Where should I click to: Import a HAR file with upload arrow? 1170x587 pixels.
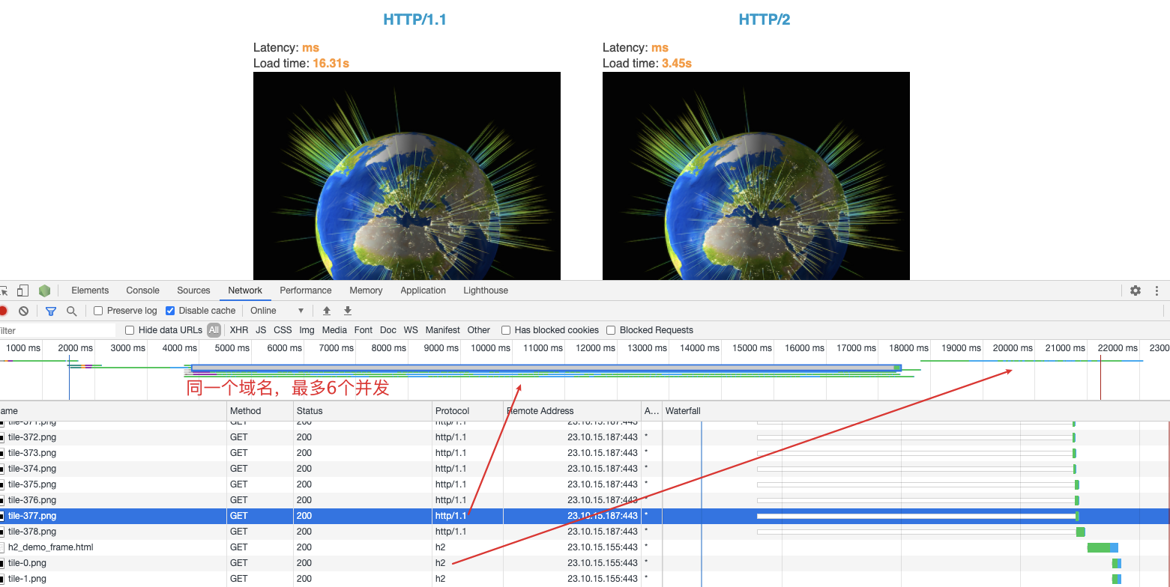point(327,311)
